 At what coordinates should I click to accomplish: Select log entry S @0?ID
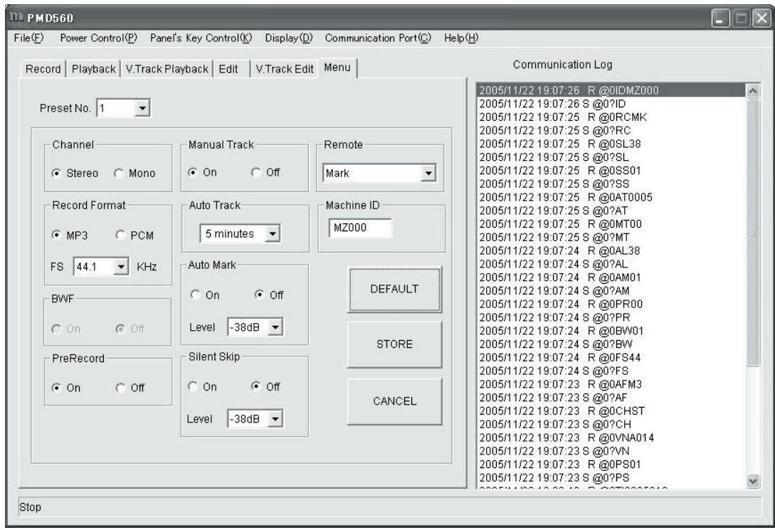point(611,104)
